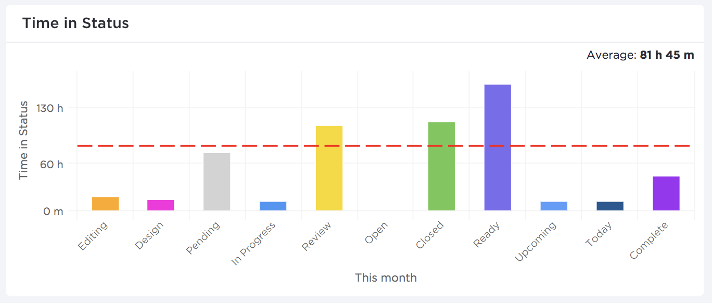The height and width of the screenshot is (303, 712).
Task: Click the Complete axis label
Action: click(648, 241)
